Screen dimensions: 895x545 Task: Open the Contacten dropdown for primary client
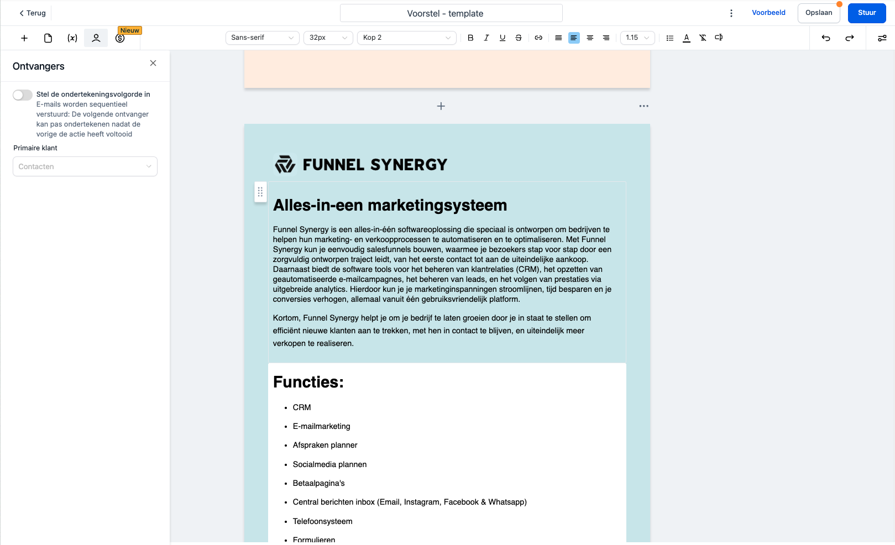(85, 166)
